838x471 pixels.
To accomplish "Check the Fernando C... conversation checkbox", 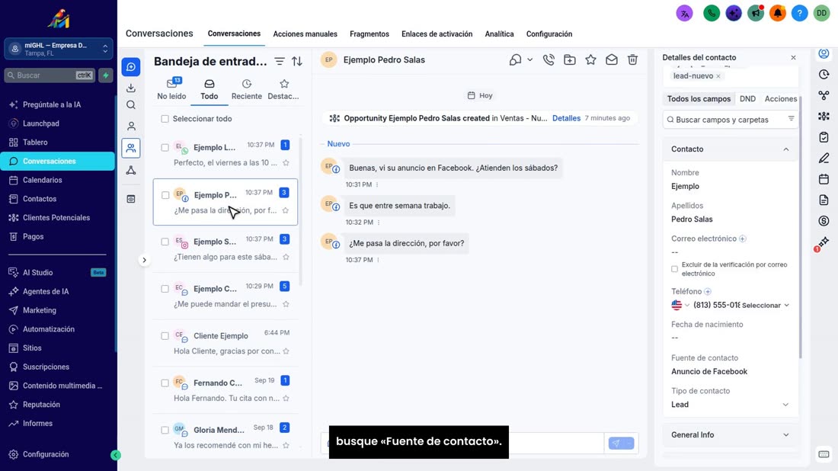I will click(165, 383).
